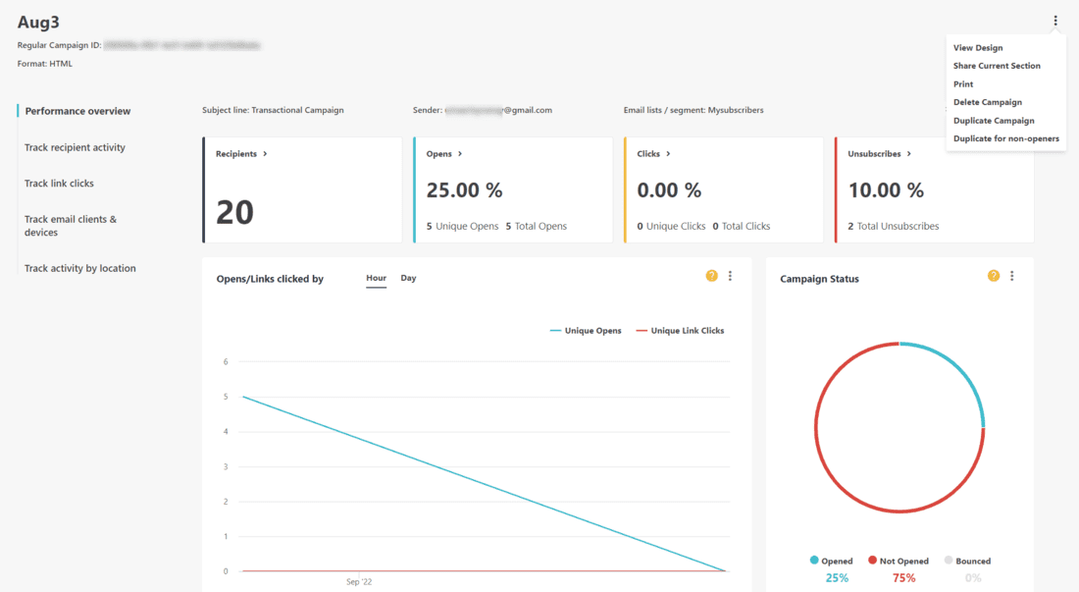Expand the Unsubscribes card details arrow
Image resolution: width=1079 pixels, height=592 pixels.
[x=909, y=154]
